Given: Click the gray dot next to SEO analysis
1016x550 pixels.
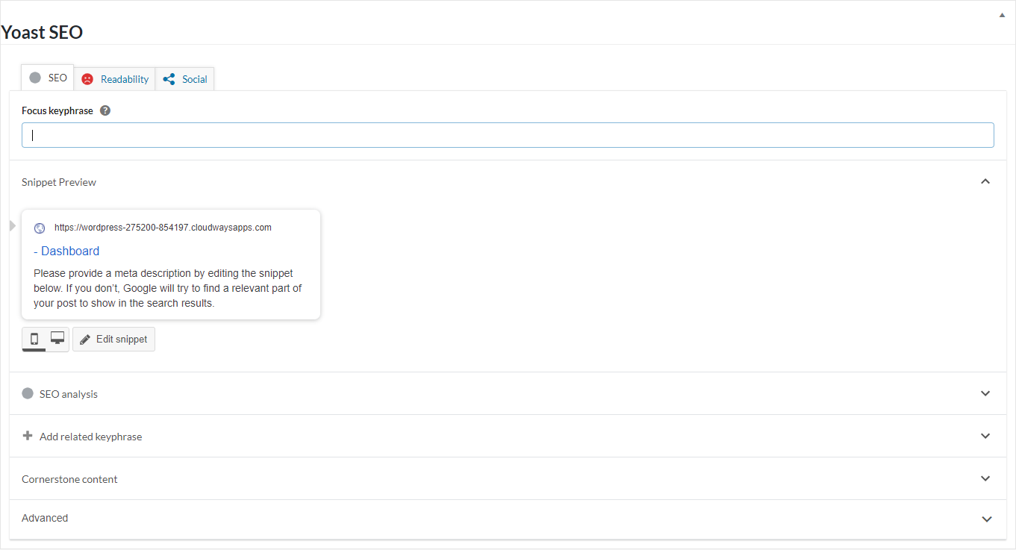Looking at the screenshot, I should pyautogui.click(x=28, y=393).
